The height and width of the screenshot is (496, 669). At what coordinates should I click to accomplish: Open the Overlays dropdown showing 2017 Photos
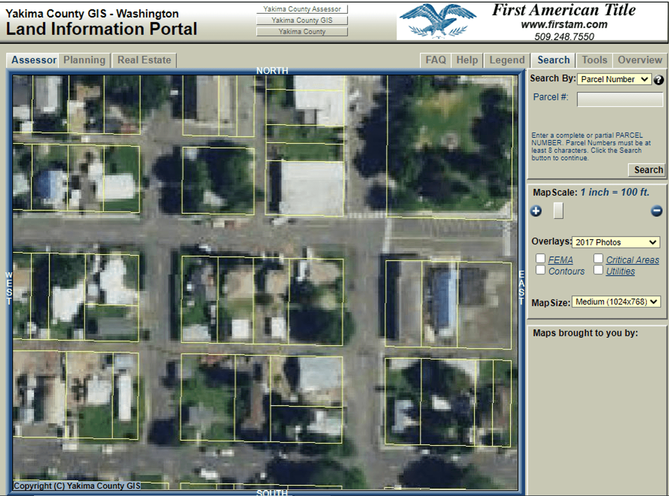pos(616,242)
